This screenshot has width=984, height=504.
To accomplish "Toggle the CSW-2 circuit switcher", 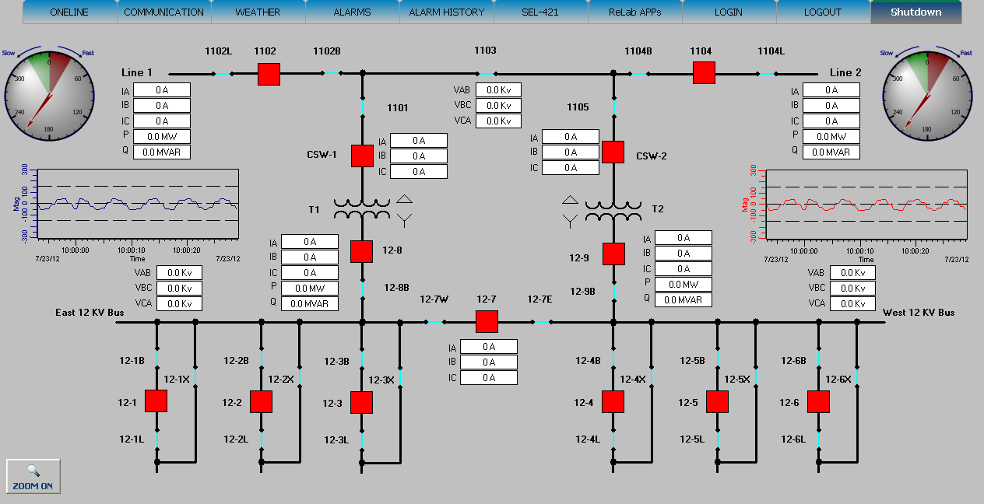I will point(613,152).
